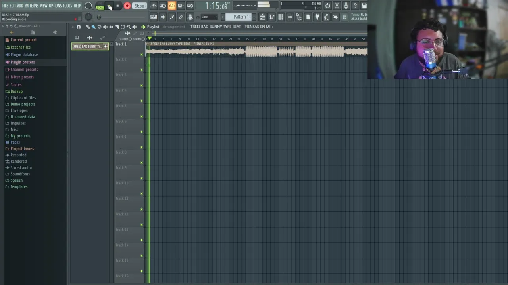Click the one-click audio recording microphone icon

[x=346, y=6]
